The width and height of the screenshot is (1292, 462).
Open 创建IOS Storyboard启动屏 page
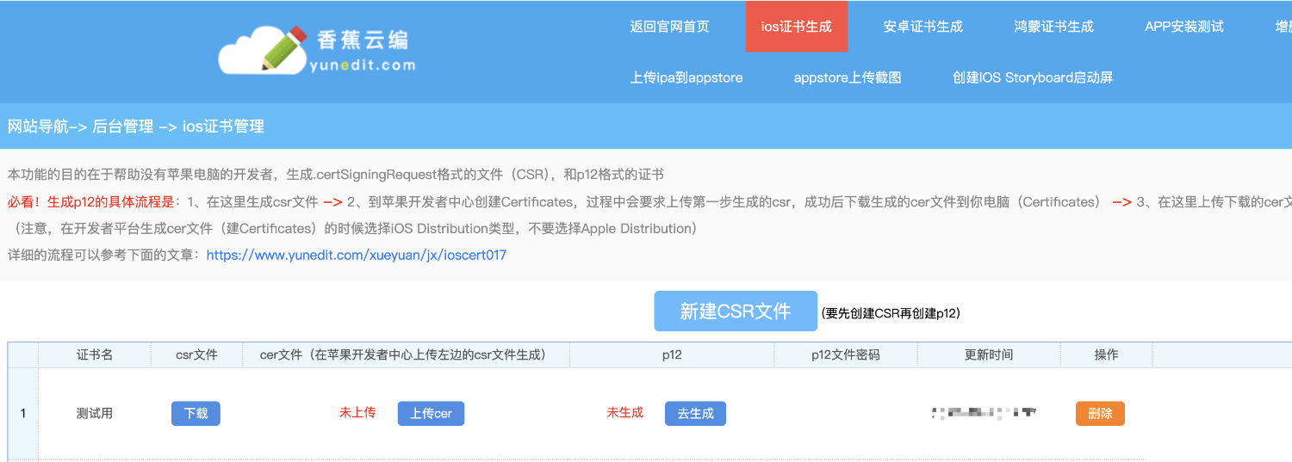[x=1032, y=77]
